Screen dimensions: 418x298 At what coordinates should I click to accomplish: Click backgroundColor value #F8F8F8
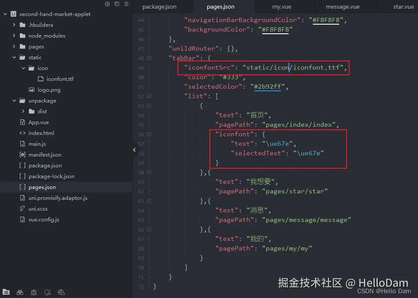(275, 29)
